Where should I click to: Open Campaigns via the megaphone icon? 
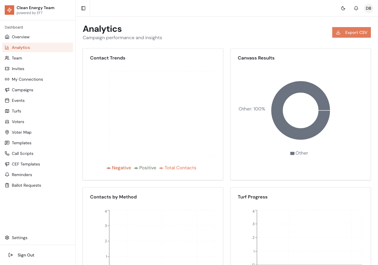[7, 90]
